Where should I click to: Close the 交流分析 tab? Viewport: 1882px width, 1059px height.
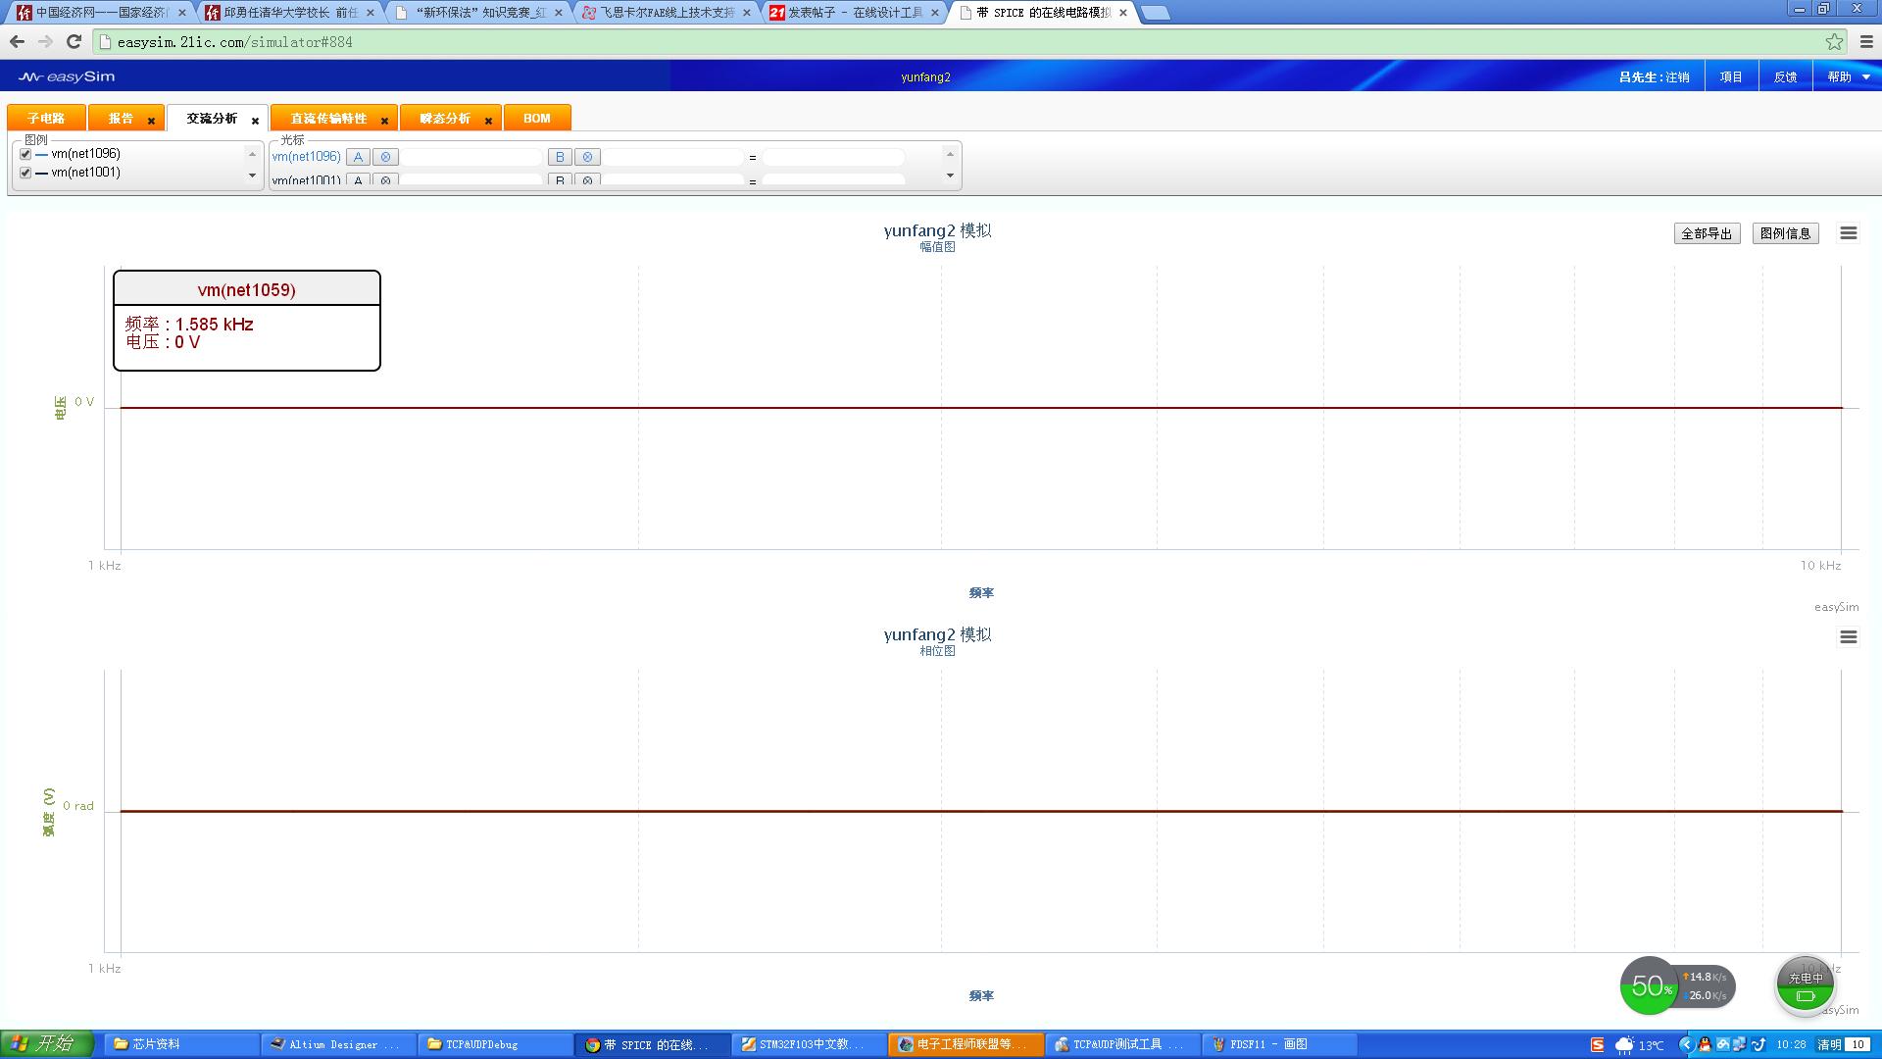coord(255,121)
